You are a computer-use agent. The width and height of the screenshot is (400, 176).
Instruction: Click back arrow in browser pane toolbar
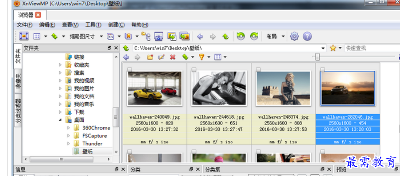[x=126, y=57]
